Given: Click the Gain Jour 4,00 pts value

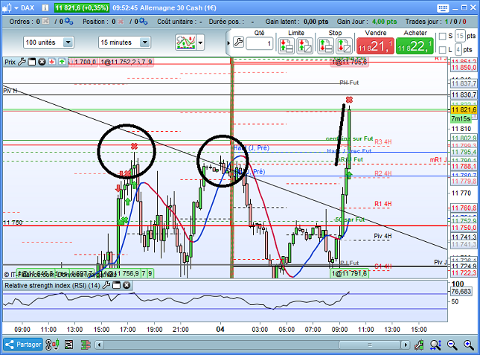Looking at the screenshot, I should pyautogui.click(x=384, y=22).
